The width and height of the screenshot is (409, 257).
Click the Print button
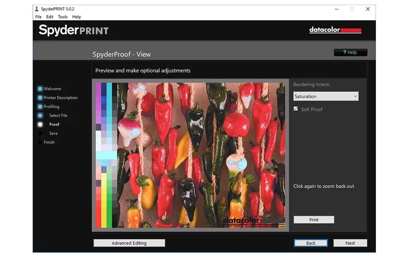tap(314, 220)
